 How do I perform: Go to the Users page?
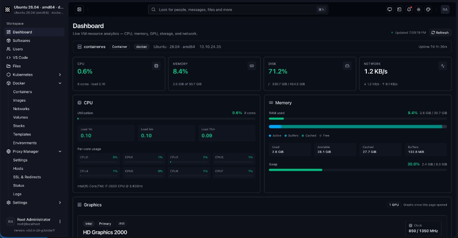[34, 49]
